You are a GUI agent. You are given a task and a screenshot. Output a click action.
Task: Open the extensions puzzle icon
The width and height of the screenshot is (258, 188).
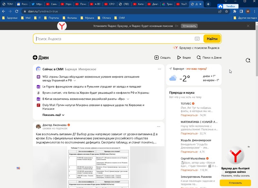235,11
